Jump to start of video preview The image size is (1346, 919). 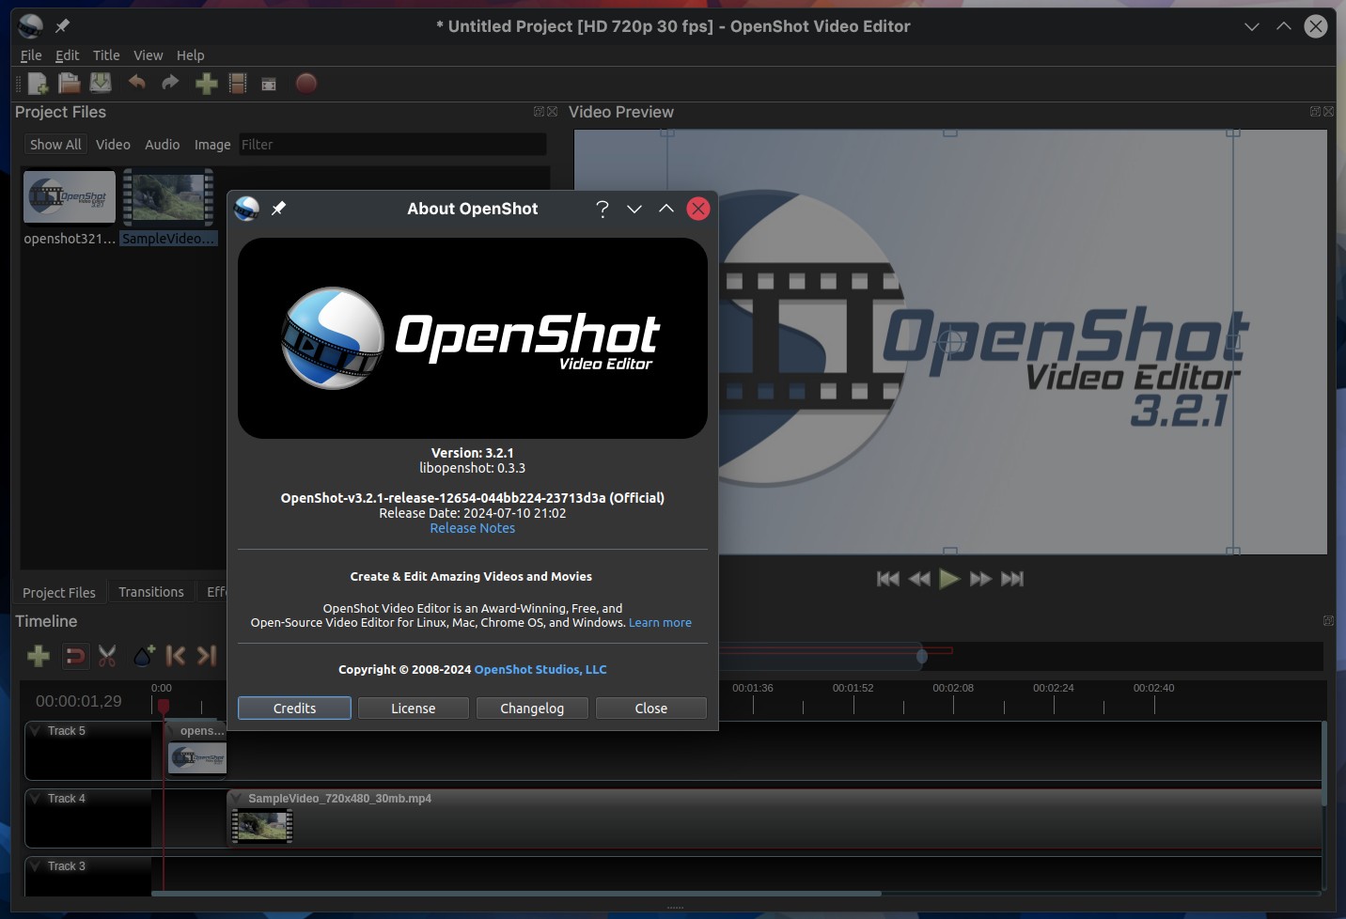coord(887,579)
